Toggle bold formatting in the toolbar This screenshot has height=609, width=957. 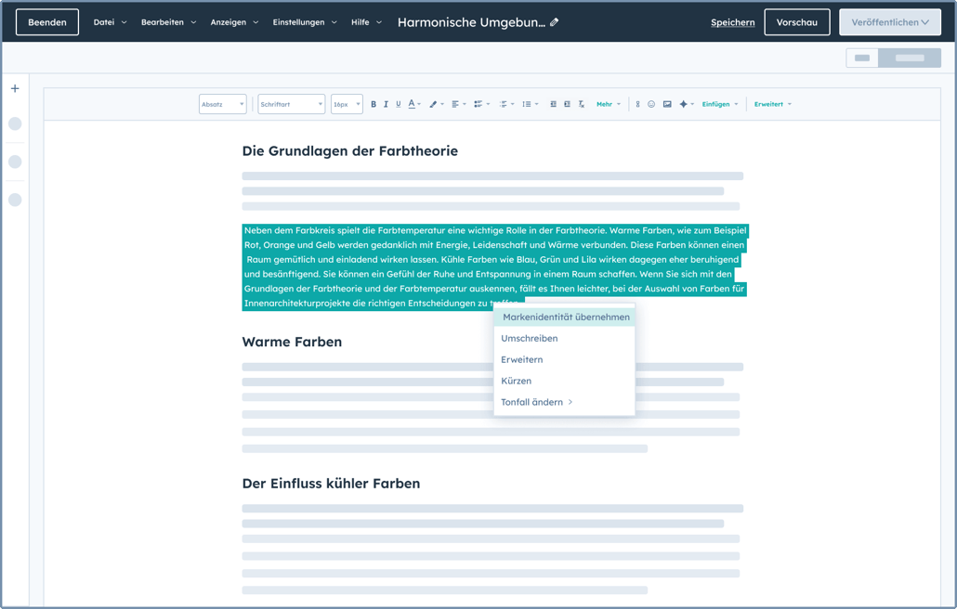click(374, 104)
